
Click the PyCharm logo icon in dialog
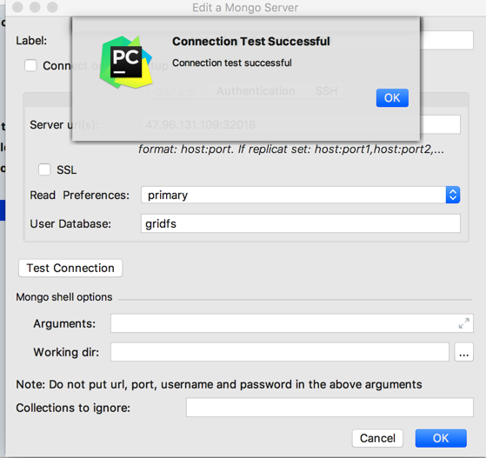[x=126, y=63]
